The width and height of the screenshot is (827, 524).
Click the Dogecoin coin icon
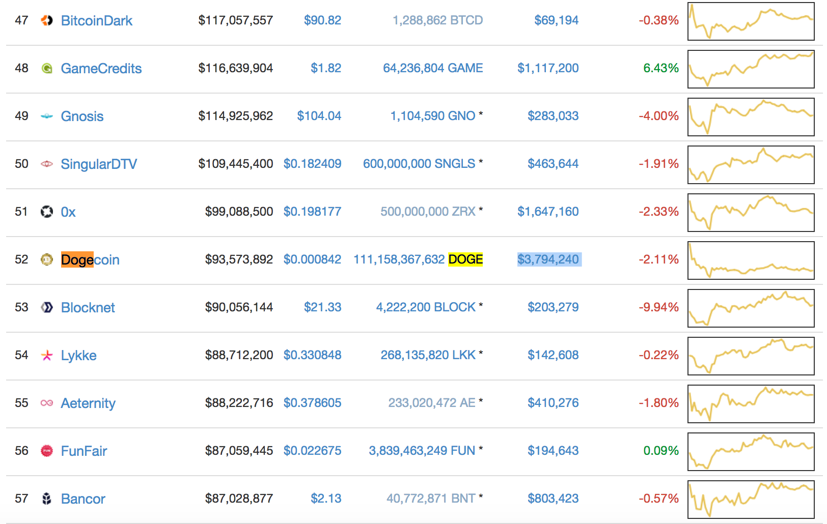[47, 259]
